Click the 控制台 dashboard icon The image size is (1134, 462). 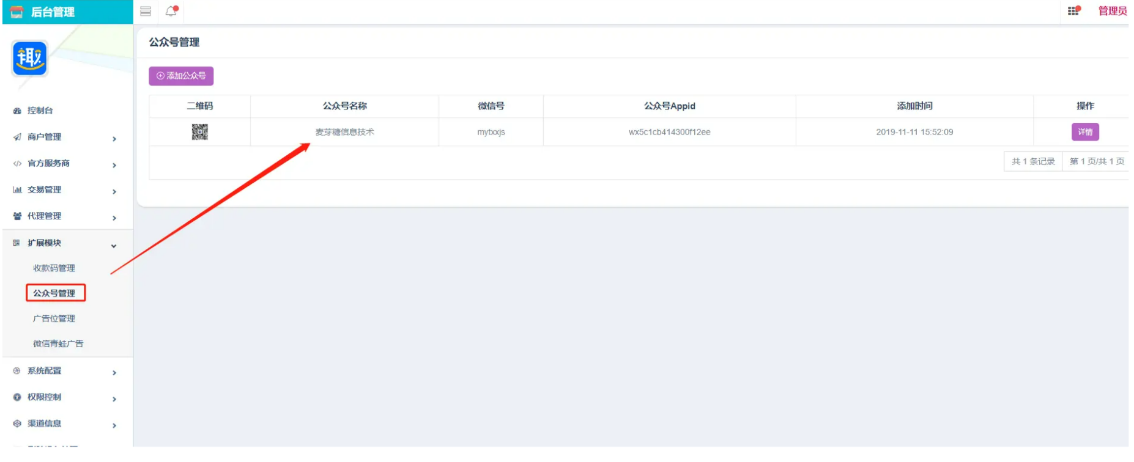click(x=17, y=111)
